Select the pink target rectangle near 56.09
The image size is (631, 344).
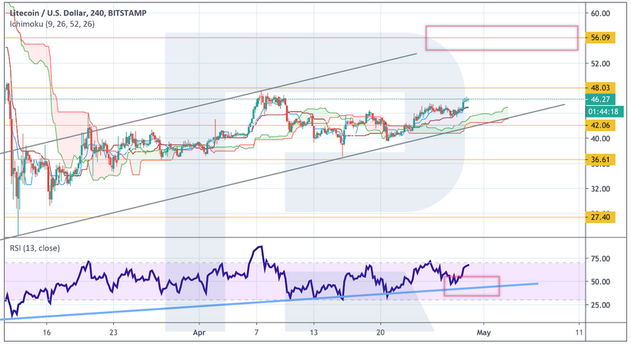(501, 38)
